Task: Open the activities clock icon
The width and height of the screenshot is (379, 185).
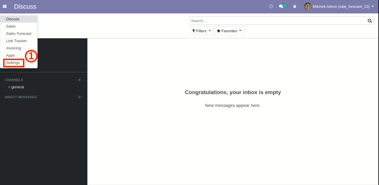Action: [x=271, y=6]
